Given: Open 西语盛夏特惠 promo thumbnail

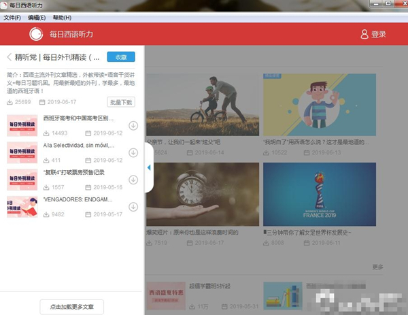Looking at the screenshot, I should pos(166,296).
